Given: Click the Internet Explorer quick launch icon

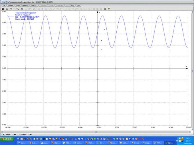Looking at the screenshot, I should [31, 139].
